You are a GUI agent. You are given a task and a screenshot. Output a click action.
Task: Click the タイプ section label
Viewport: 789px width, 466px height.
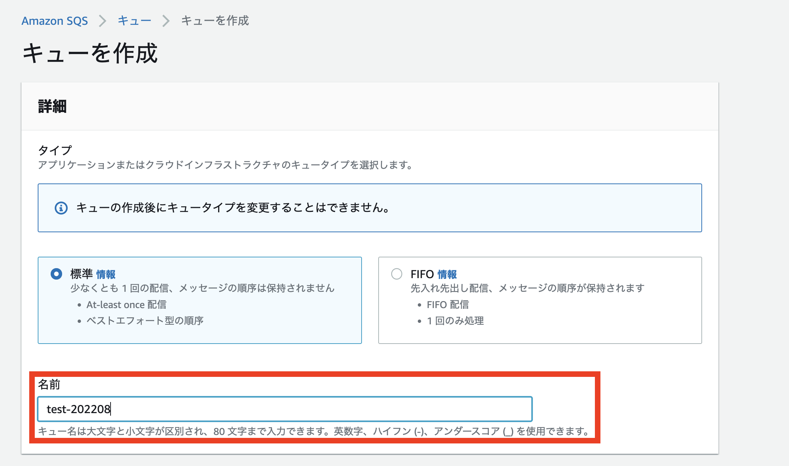pos(55,150)
